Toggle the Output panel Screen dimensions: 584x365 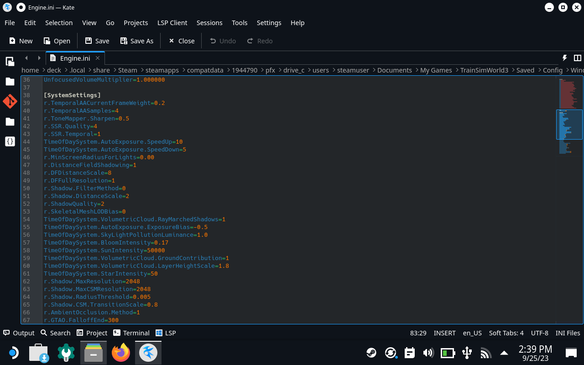coord(19,333)
